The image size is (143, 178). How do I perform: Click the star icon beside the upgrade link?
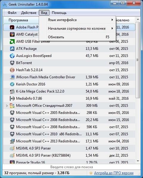[91, 173]
